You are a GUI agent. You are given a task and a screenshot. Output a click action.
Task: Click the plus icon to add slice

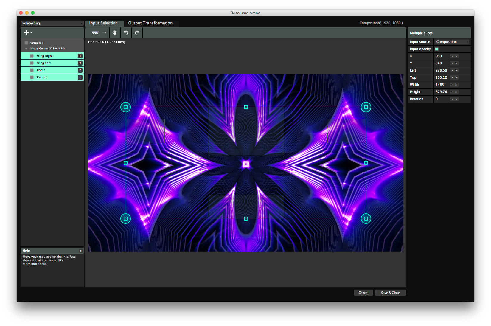27,33
